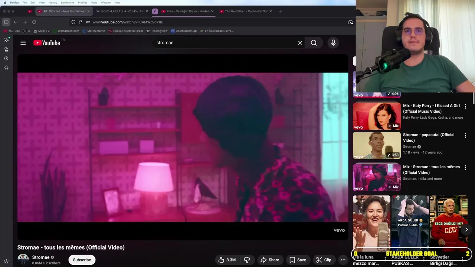Go forward with the browser arrow

point(25,22)
